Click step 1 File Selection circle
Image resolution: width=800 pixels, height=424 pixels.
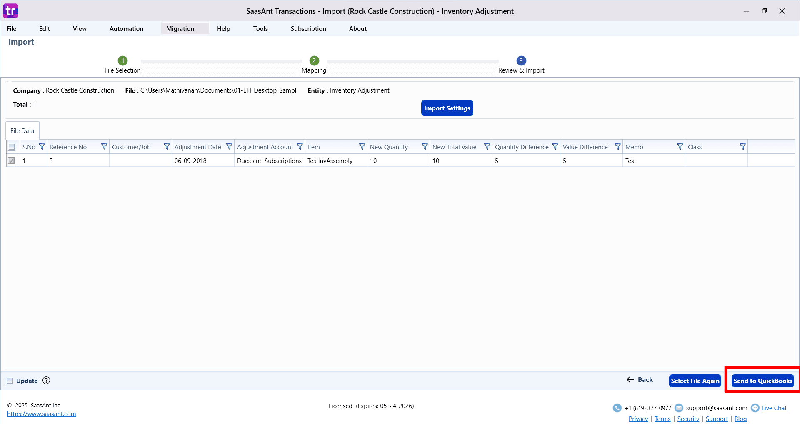click(122, 60)
